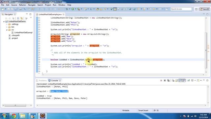The image size is (211, 119).
Task: Click the editor vertical scrollbar
Action: pyautogui.click(x=206, y=50)
